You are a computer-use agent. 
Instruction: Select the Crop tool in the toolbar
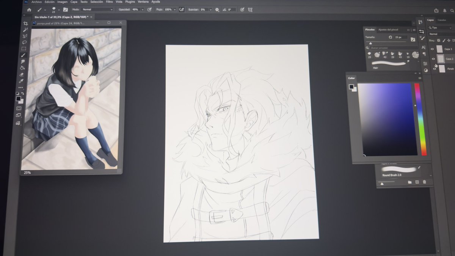(x=26, y=24)
